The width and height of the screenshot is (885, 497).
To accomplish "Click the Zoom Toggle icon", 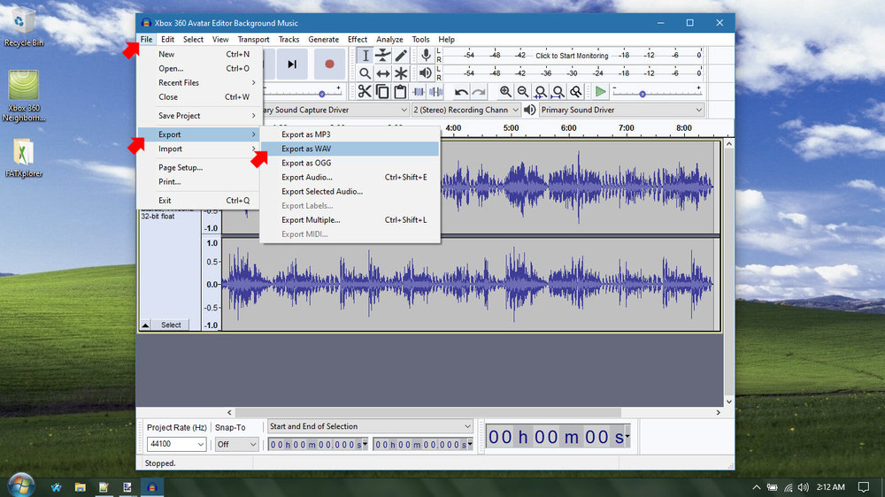I will click(x=576, y=91).
